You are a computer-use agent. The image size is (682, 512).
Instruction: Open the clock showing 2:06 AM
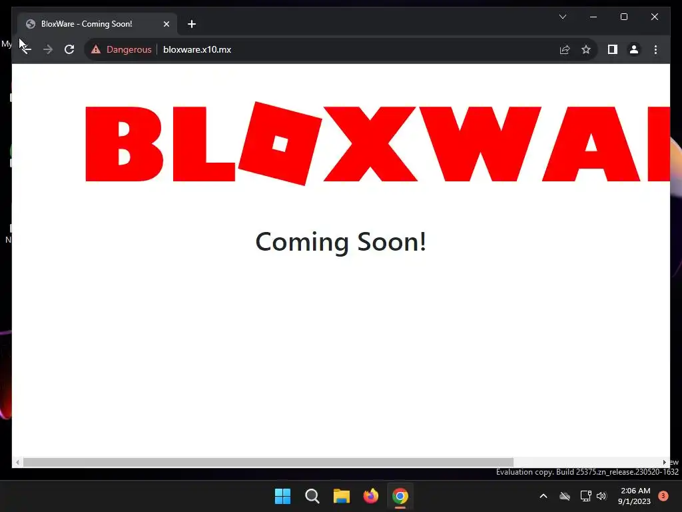635,496
